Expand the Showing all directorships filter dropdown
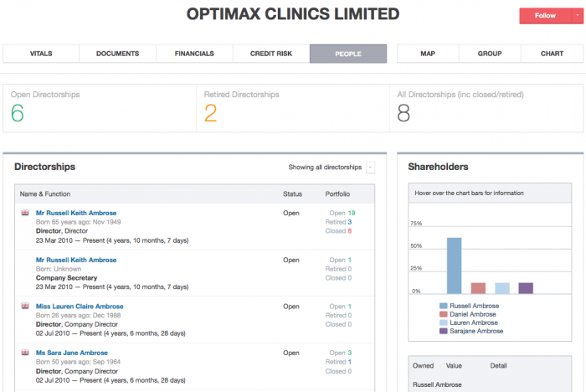Viewport: 586px width, 392px height. pyautogui.click(x=370, y=168)
